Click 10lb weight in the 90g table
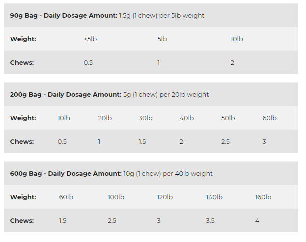This screenshot has width=306, height=242. [x=236, y=39]
